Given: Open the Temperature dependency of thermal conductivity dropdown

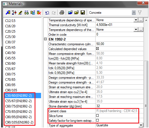Looking at the screenshot, I should (136, 30).
